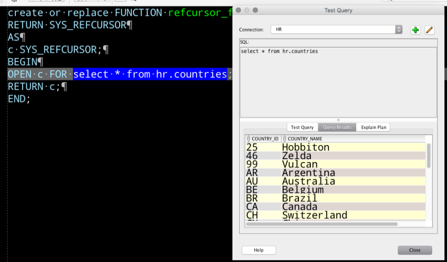Switch to the Test Query tab
447x262 pixels.
302,127
